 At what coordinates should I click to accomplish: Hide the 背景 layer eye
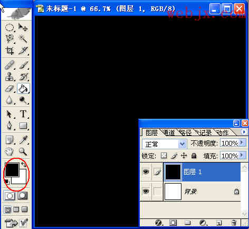point(146,191)
